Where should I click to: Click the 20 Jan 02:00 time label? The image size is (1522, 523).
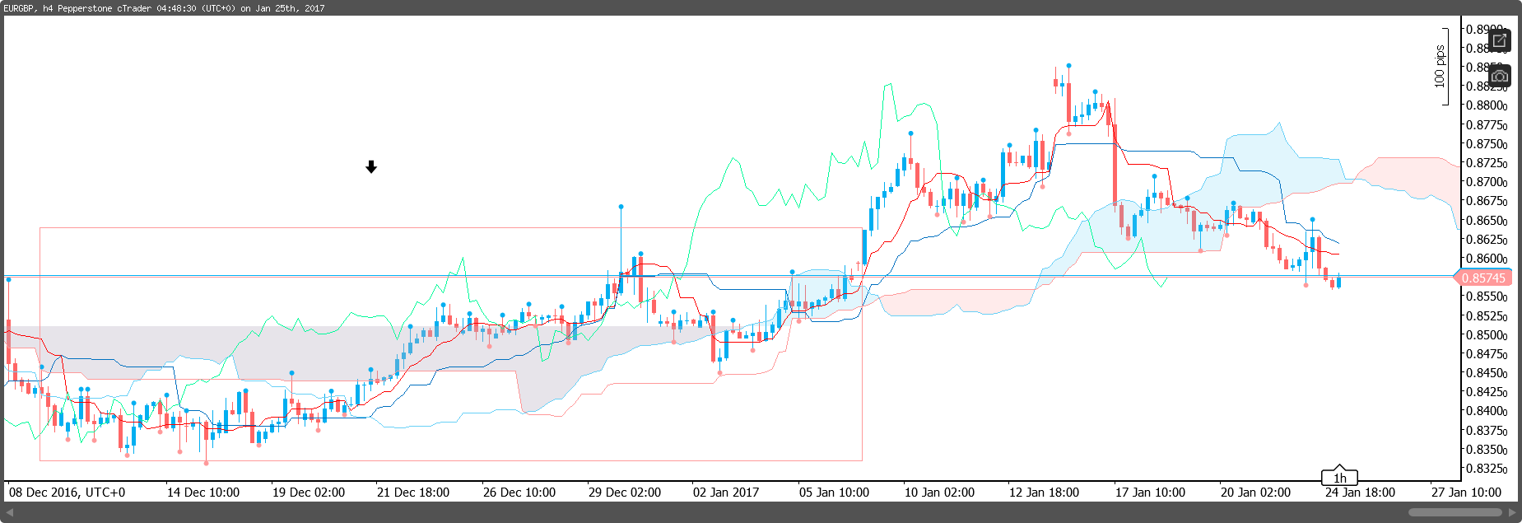pos(1255,493)
